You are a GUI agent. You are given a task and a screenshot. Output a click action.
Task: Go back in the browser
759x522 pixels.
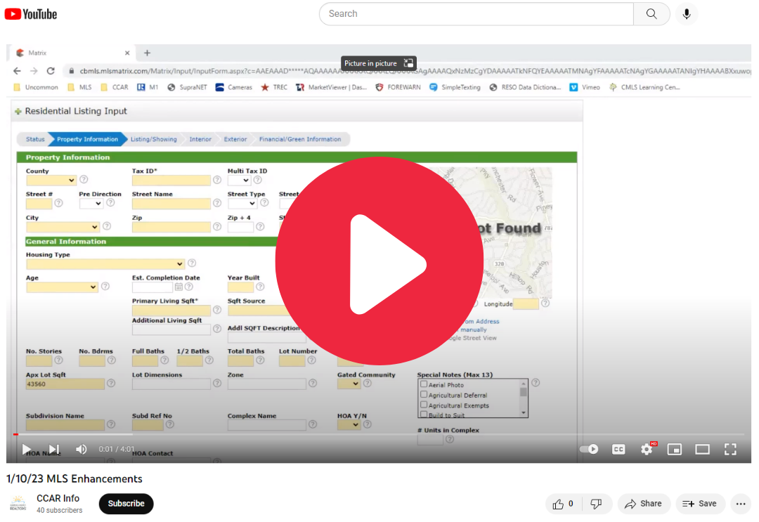[x=17, y=71]
